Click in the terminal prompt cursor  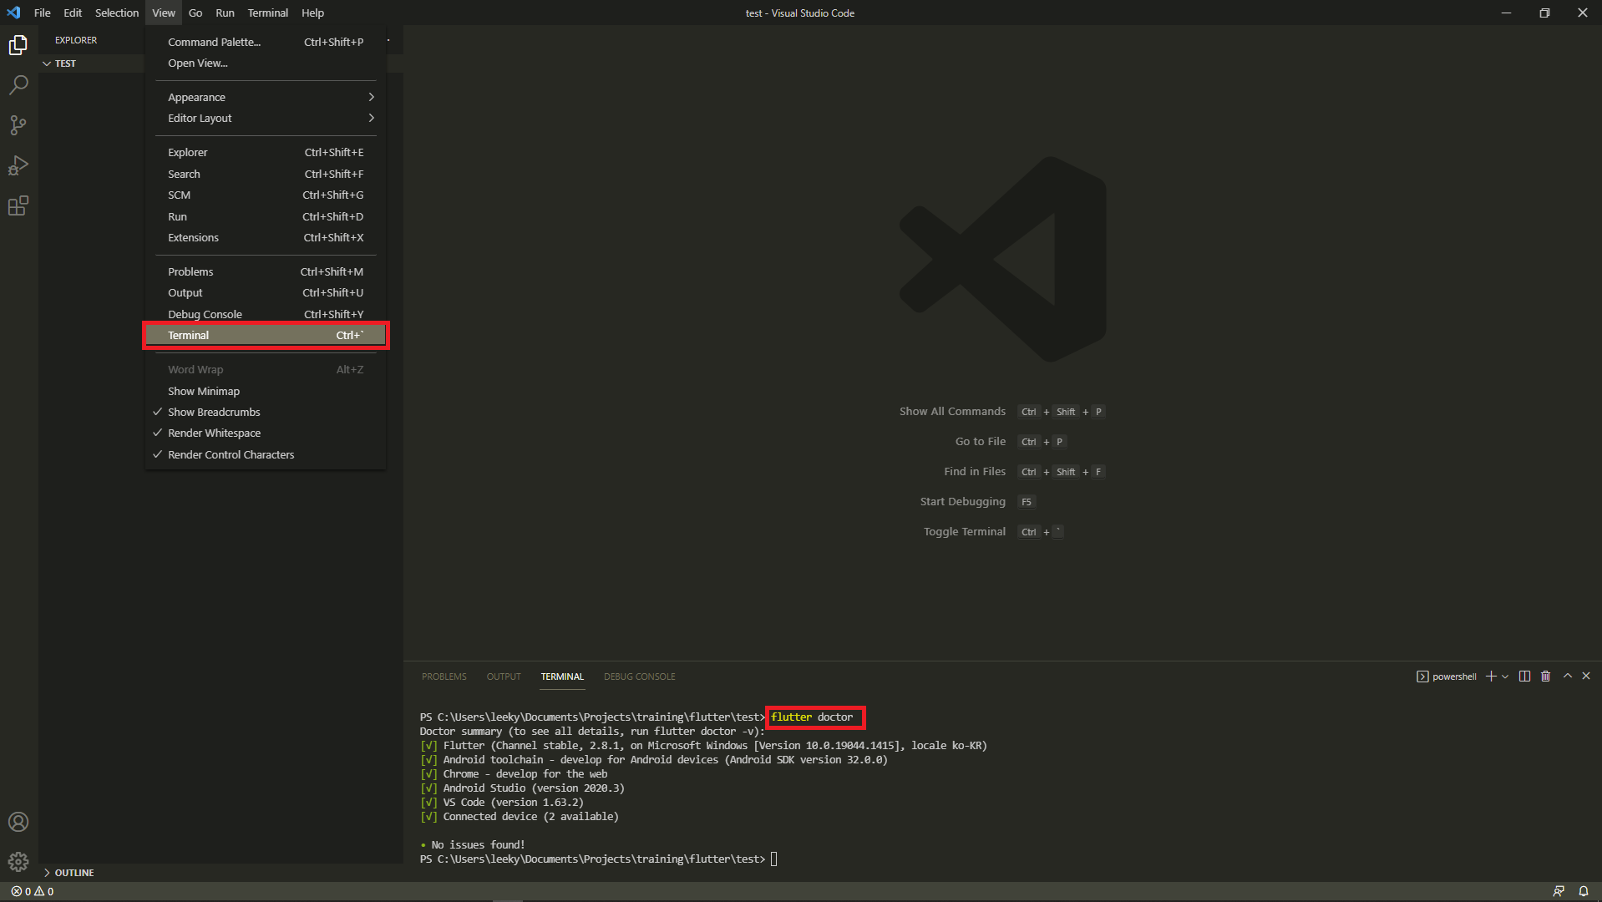coord(774,859)
